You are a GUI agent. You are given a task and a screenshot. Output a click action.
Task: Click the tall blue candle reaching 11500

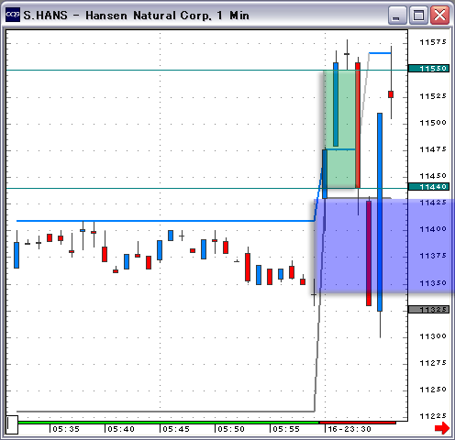380,212
